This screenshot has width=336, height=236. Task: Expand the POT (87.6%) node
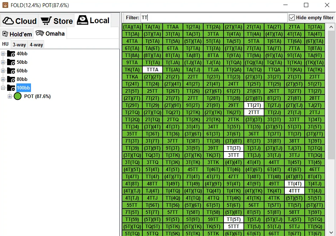point(10,96)
